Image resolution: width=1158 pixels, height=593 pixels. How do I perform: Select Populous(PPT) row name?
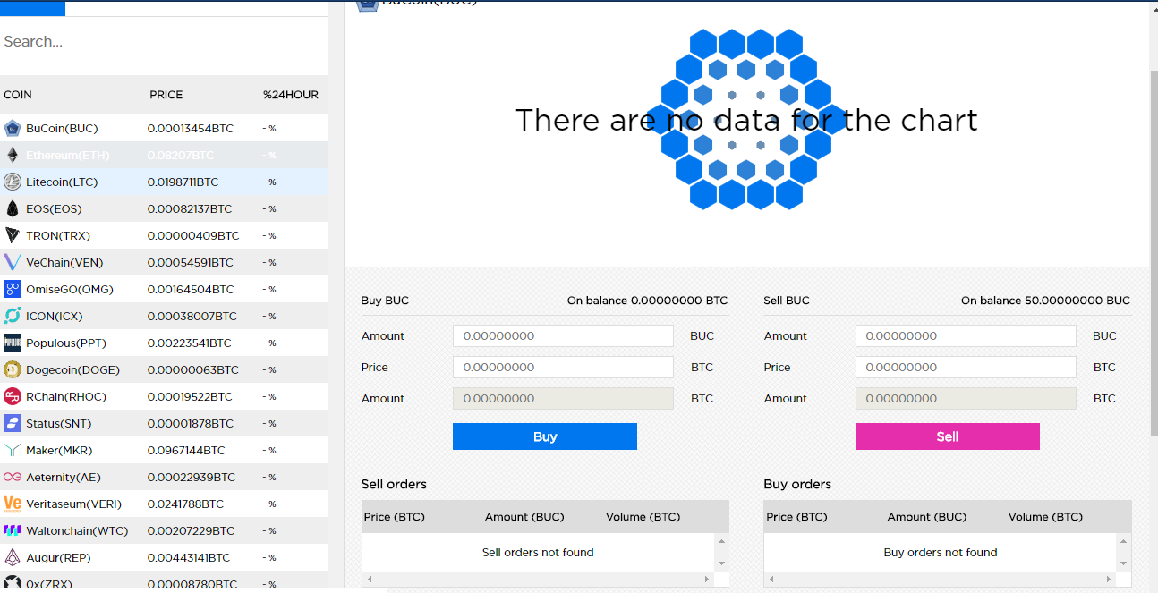[66, 343]
